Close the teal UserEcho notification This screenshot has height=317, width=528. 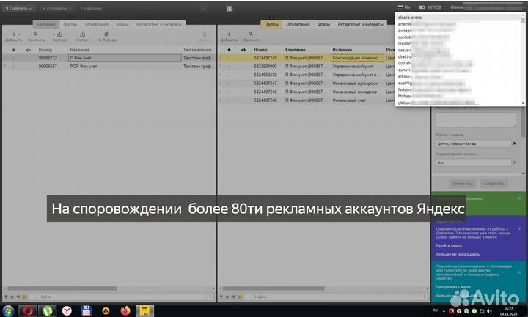click(519, 272)
